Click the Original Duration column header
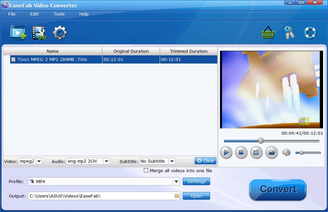 tap(131, 51)
